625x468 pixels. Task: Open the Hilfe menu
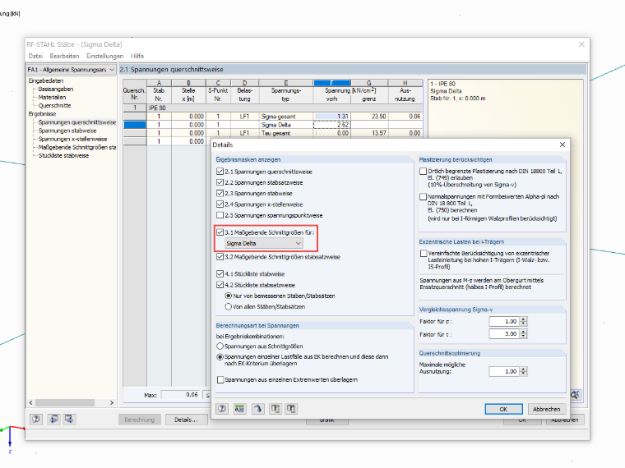tap(137, 56)
